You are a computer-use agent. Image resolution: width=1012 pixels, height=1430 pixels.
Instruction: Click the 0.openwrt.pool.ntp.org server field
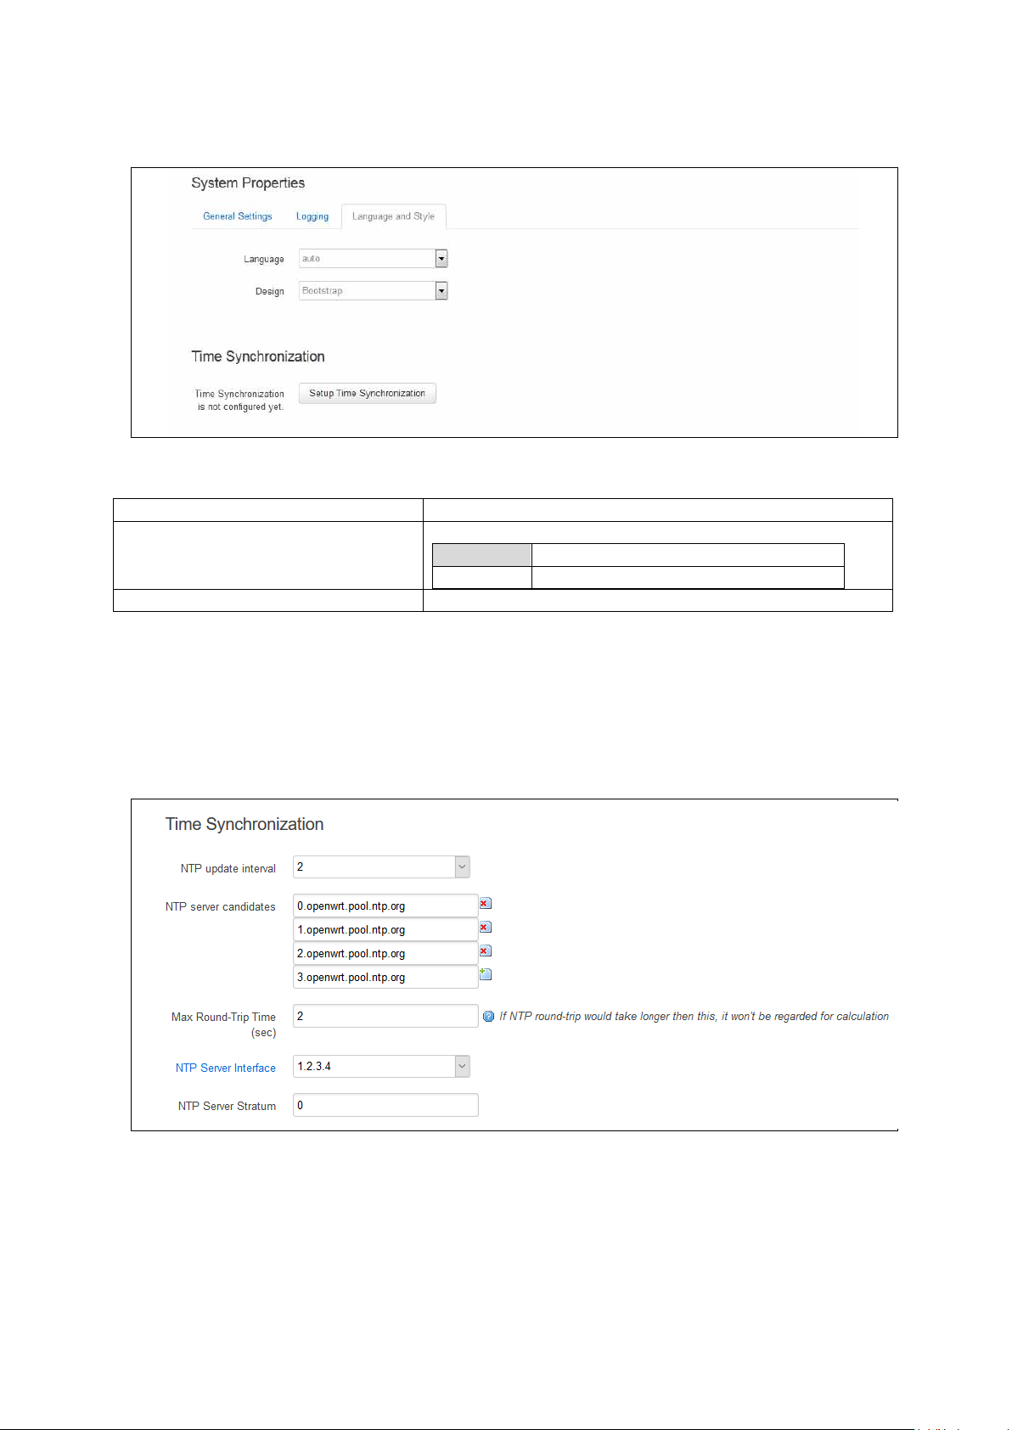coord(385,906)
